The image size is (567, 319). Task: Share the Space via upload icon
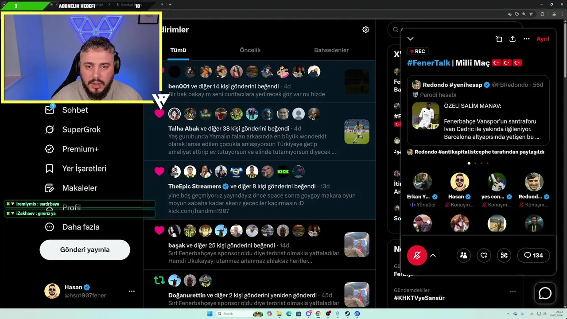(513, 39)
